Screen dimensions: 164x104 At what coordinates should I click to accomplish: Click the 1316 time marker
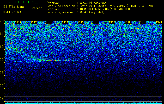pyautogui.click(x=96, y=22)
